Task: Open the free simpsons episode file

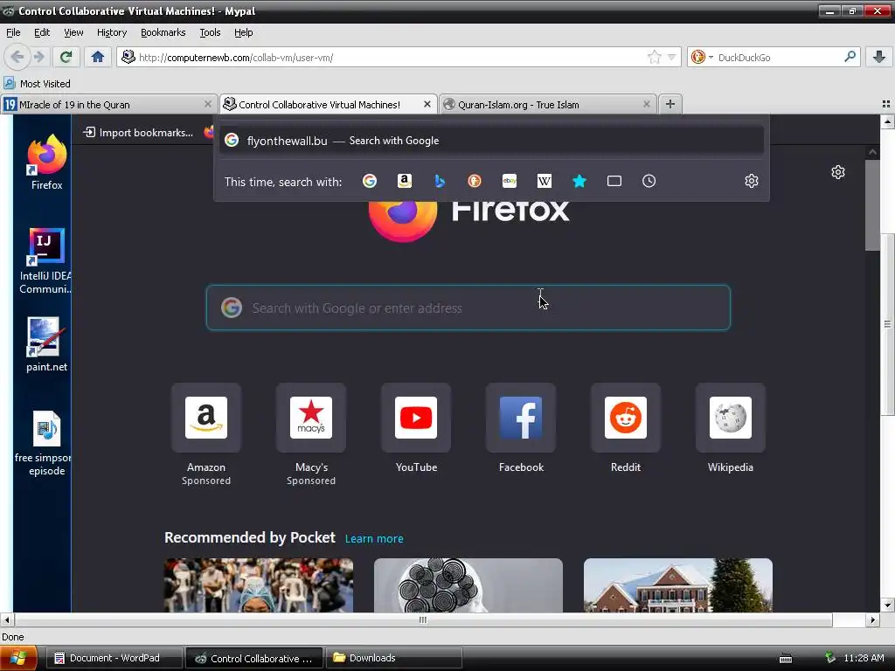Action: coord(45,443)
